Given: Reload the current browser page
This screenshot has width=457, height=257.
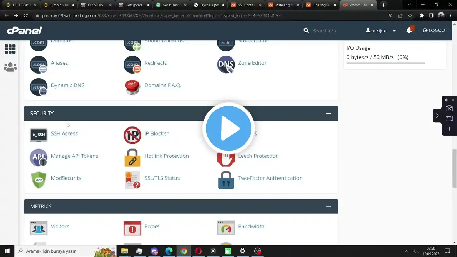Looking at the screenshot, I should tap(25, 16).
